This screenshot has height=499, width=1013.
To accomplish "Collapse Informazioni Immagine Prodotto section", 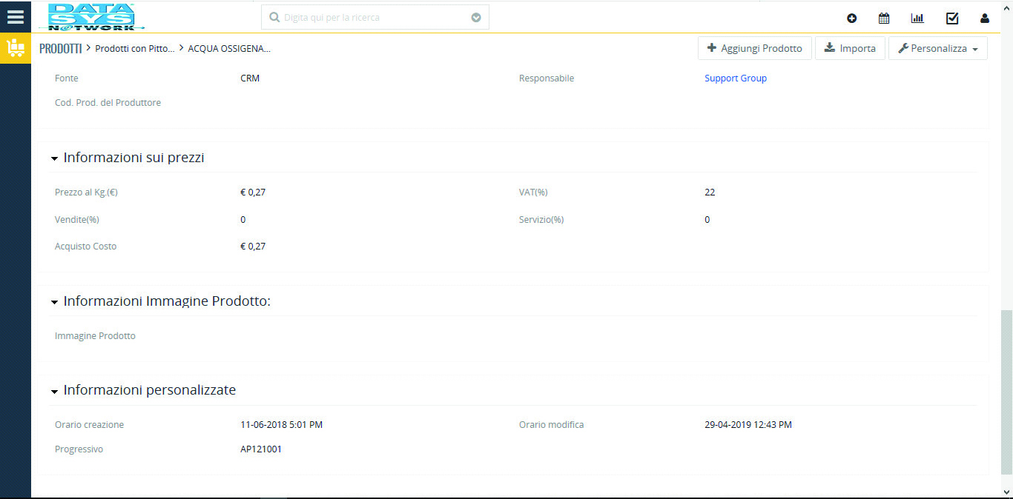I will tap(54, 302).
